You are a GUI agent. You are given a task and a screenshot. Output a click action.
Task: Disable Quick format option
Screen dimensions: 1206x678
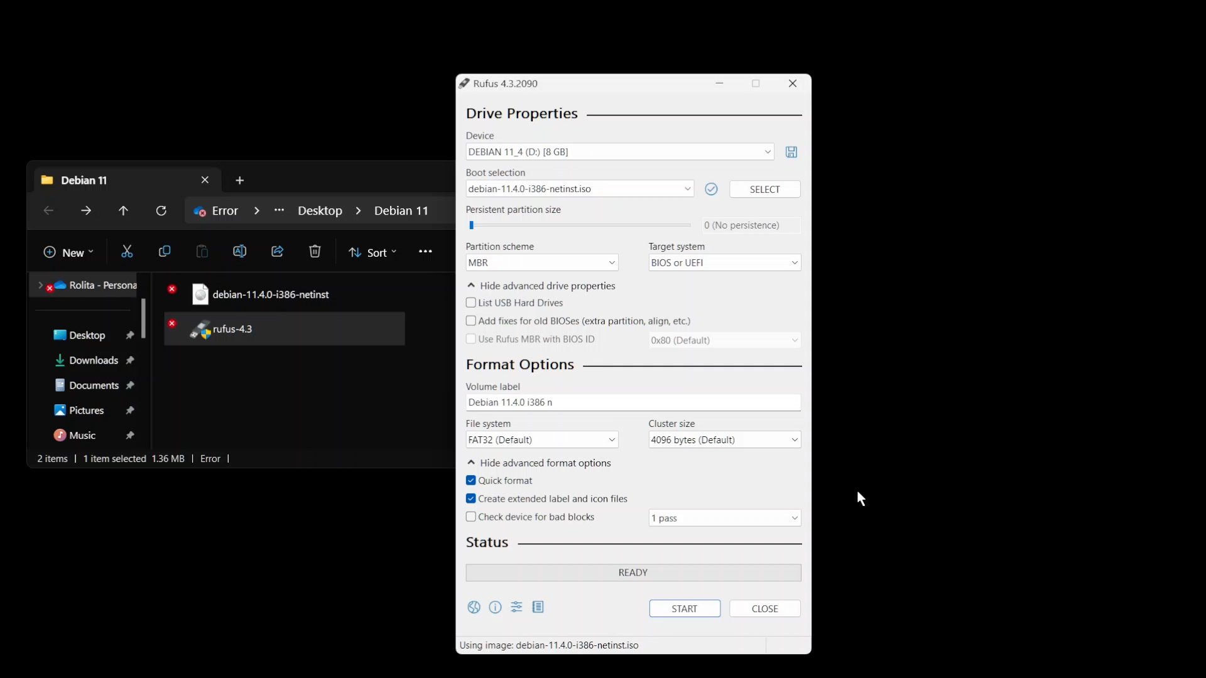click(x=472, y=480)
